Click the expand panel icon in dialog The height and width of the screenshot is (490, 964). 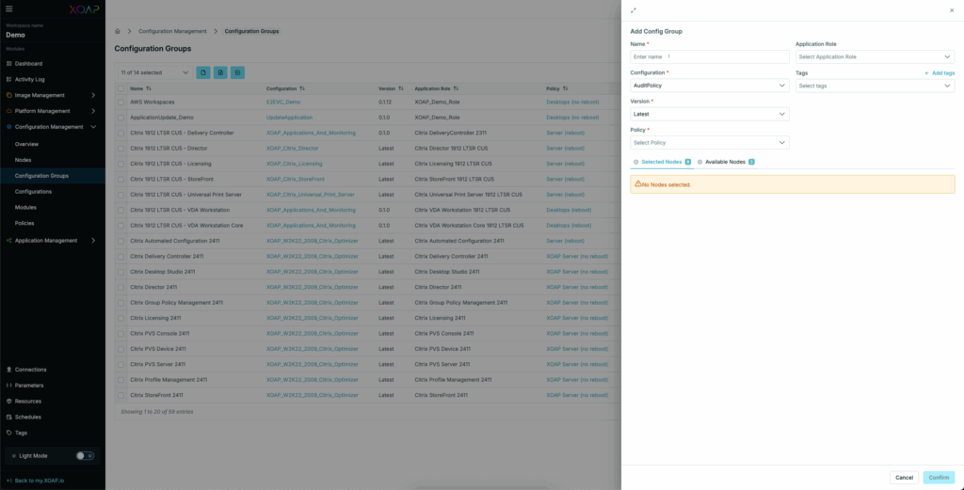634,10
